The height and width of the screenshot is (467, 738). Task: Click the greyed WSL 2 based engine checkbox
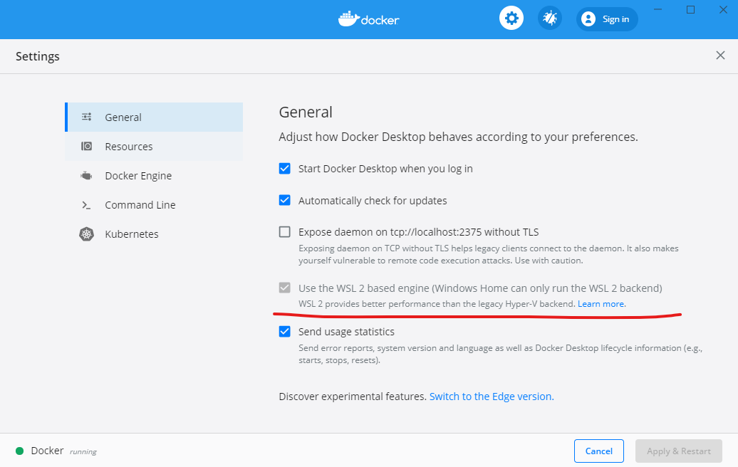point(285,288)
